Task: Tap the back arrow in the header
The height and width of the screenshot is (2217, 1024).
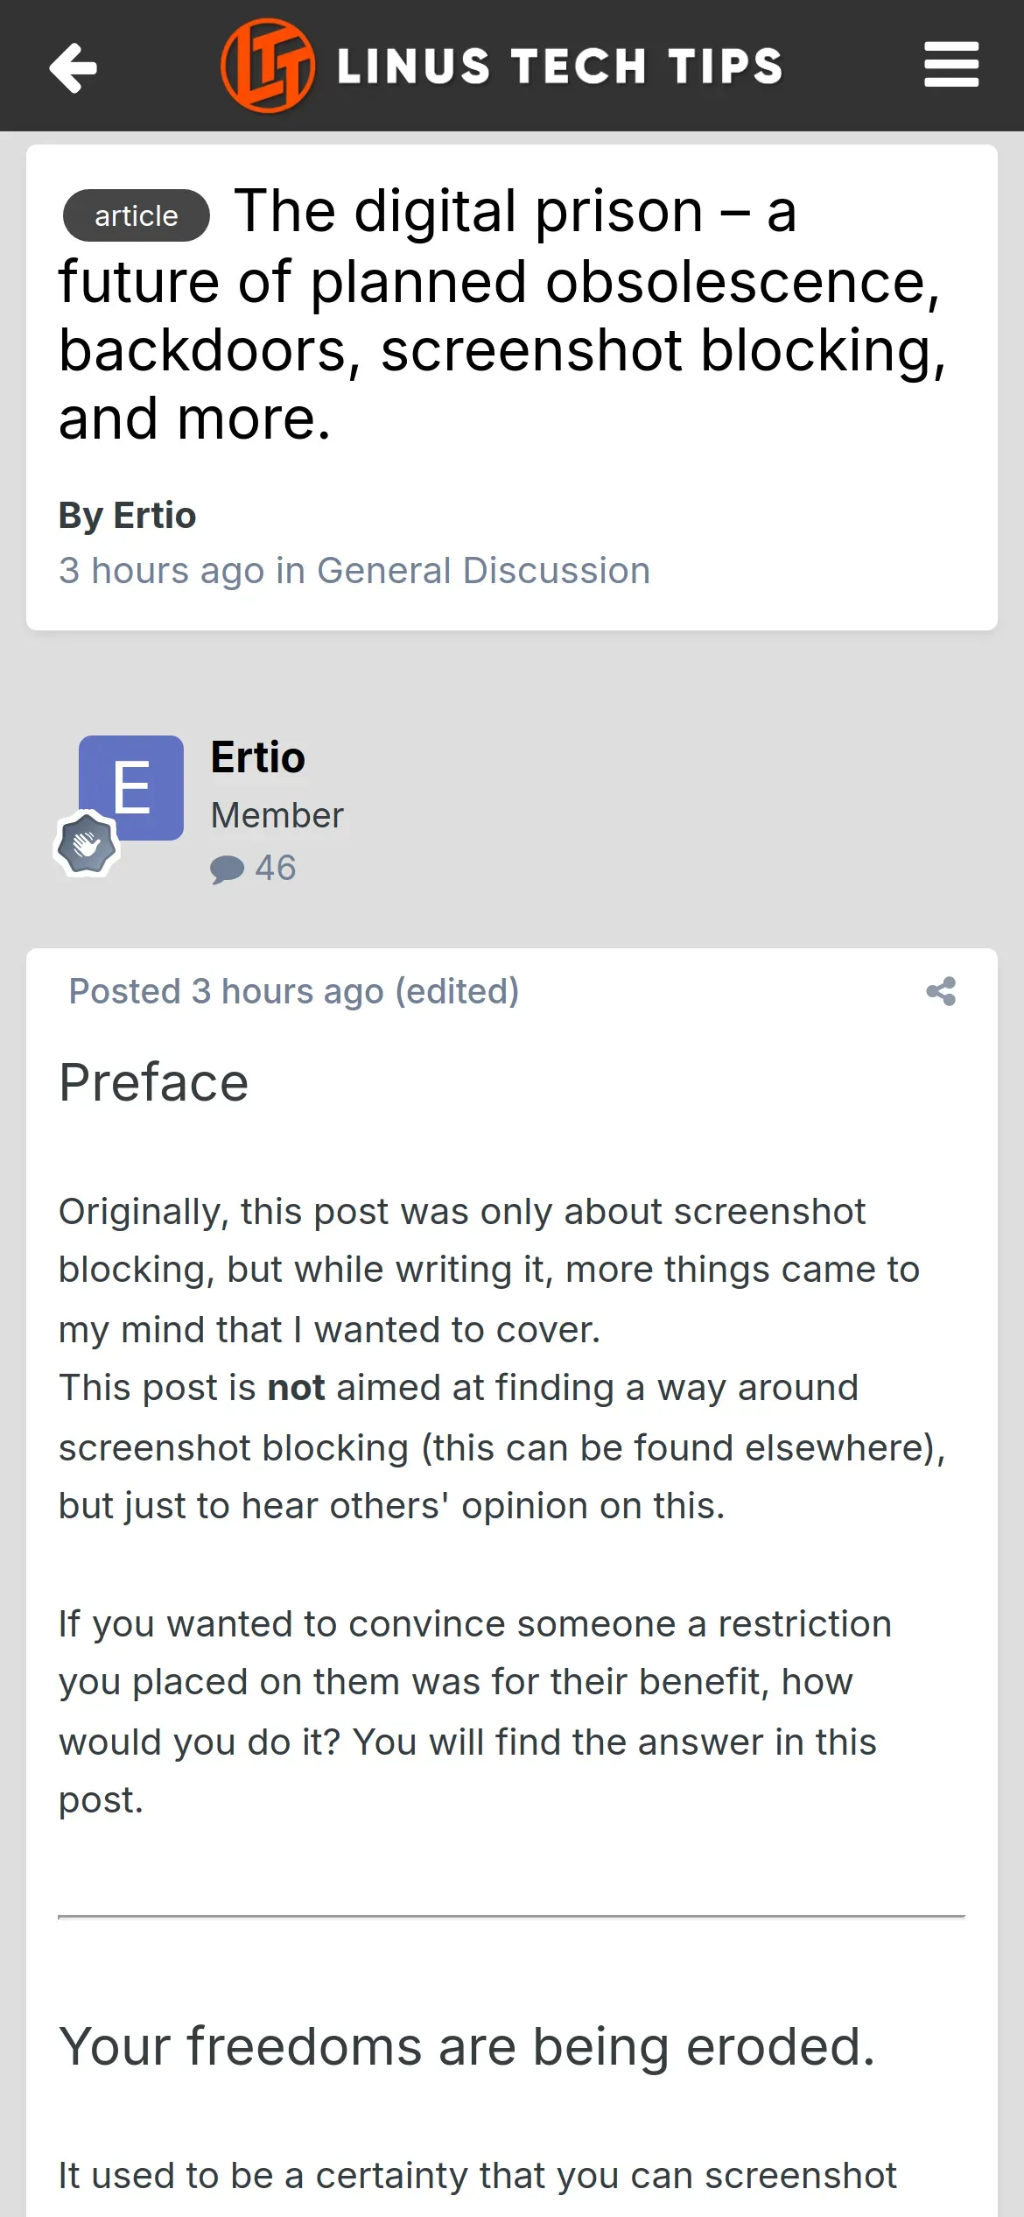Action: (x=74, y=67)
